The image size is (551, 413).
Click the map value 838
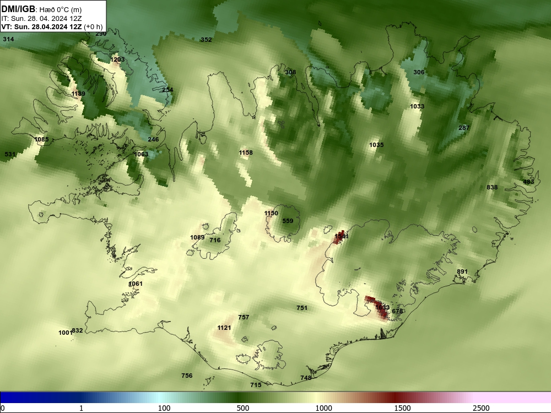492,188
